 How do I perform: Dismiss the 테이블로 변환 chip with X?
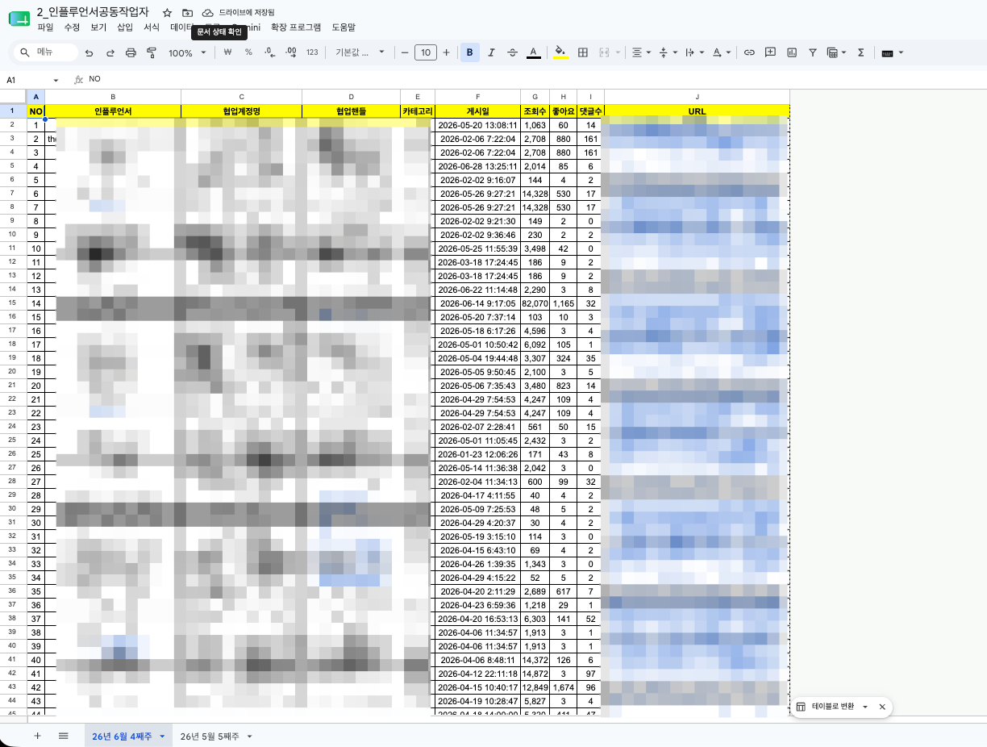pyautogui.click(x=882, y=707)
